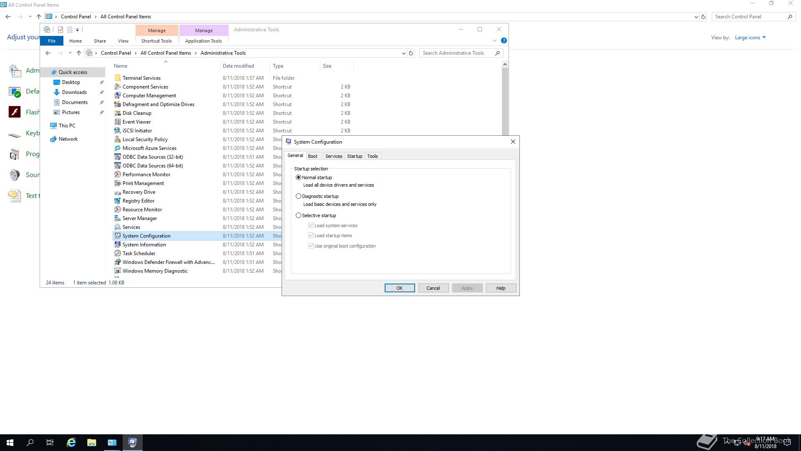
Task: Click the Windows Memory Diagnostic icon
Action: pos(118,271)
